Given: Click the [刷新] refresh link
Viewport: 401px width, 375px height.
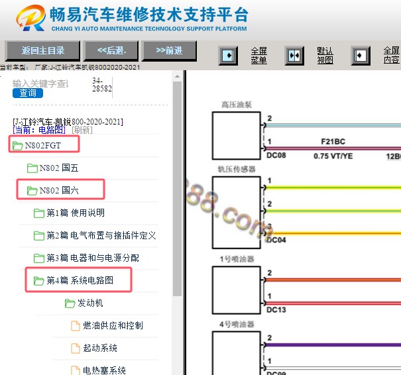Looking at the screenshot, I should coord(82,130).
